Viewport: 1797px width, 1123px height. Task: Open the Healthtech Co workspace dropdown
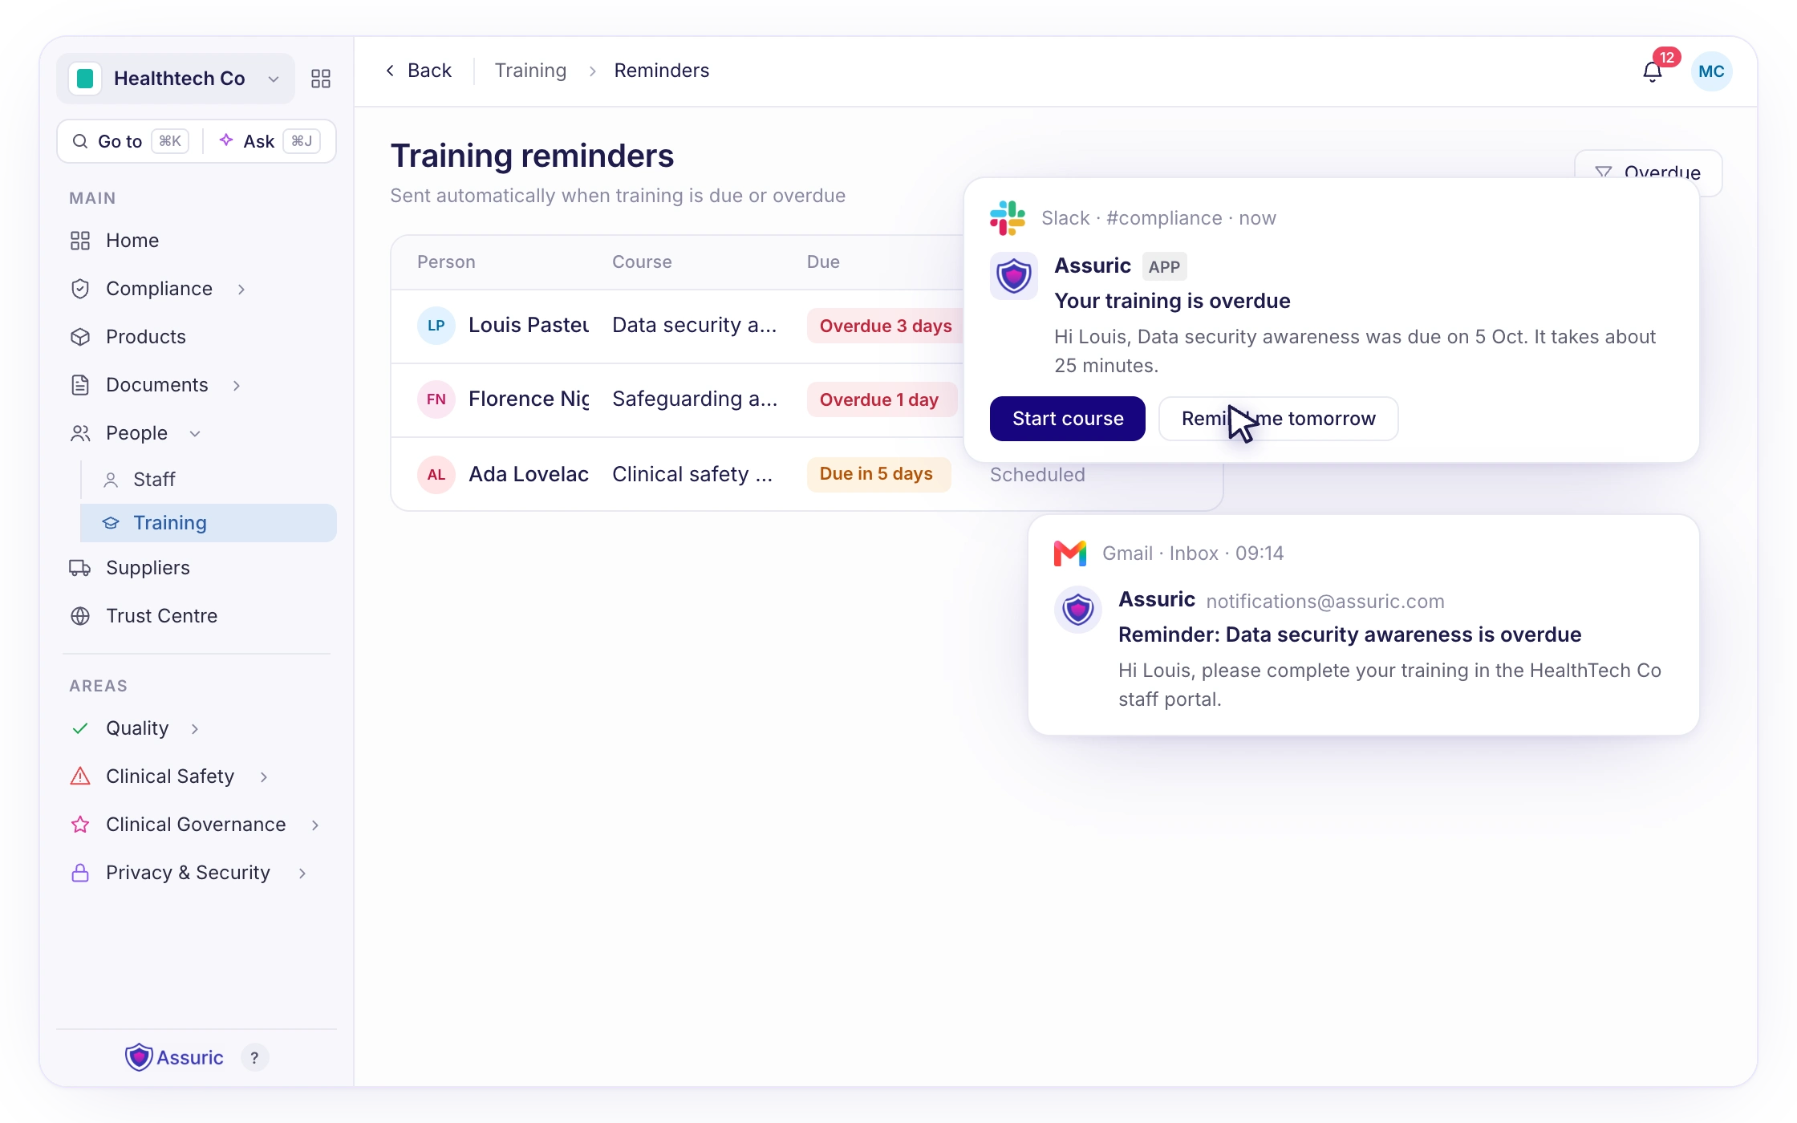pyautogui.click(x=176, y=79)
